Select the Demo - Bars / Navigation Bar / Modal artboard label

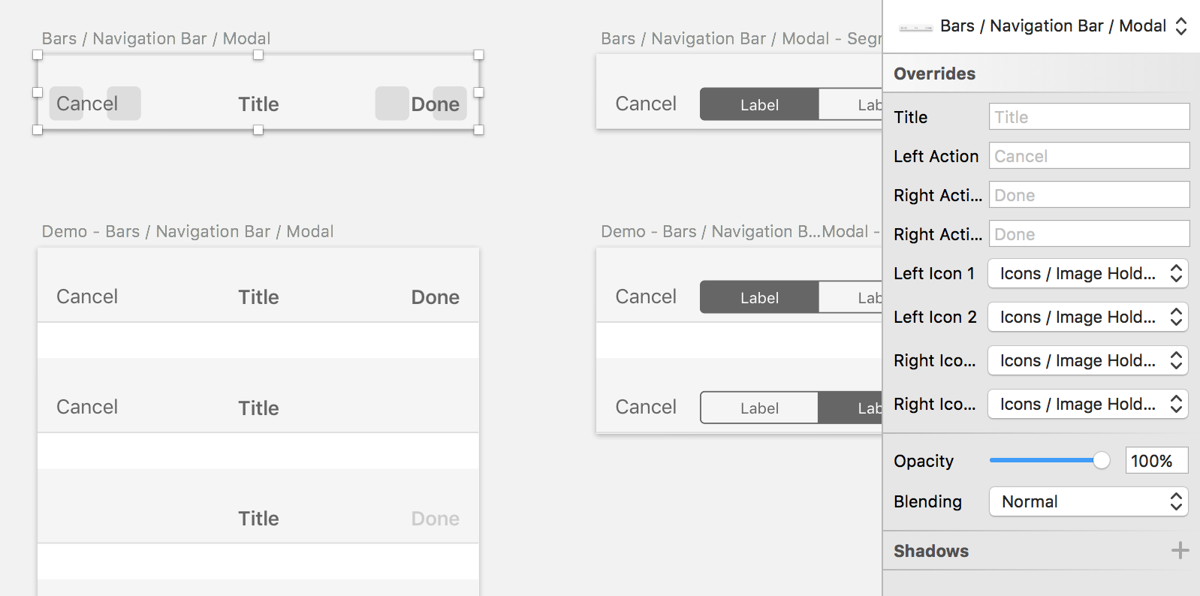(188, 231)
